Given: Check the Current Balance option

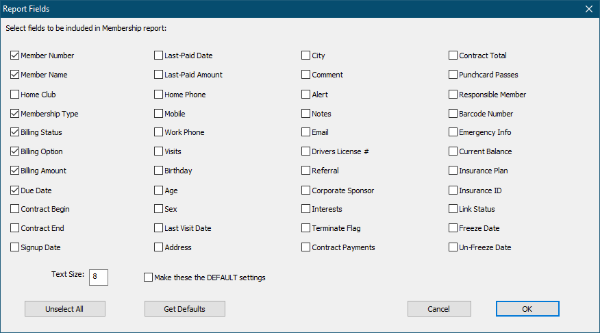Looking at the screenshot, I should coord(453,151).
